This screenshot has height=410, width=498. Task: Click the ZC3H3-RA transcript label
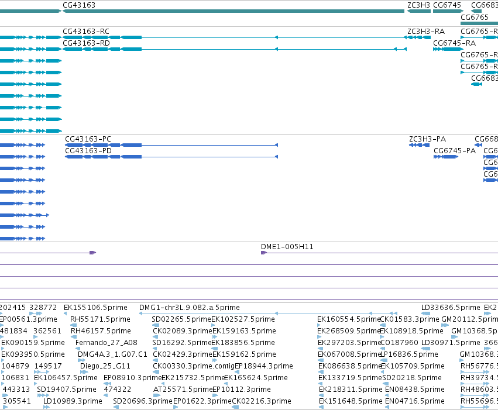pos(426,32)
